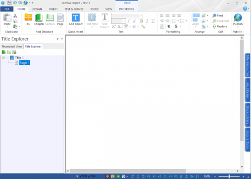Add an AU structure item
Image resolution: width=251 pixels, height=179 pixels.
coord(28,20)
